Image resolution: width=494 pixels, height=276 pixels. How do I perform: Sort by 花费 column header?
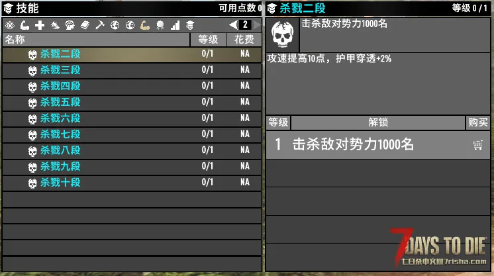(244, 40)
